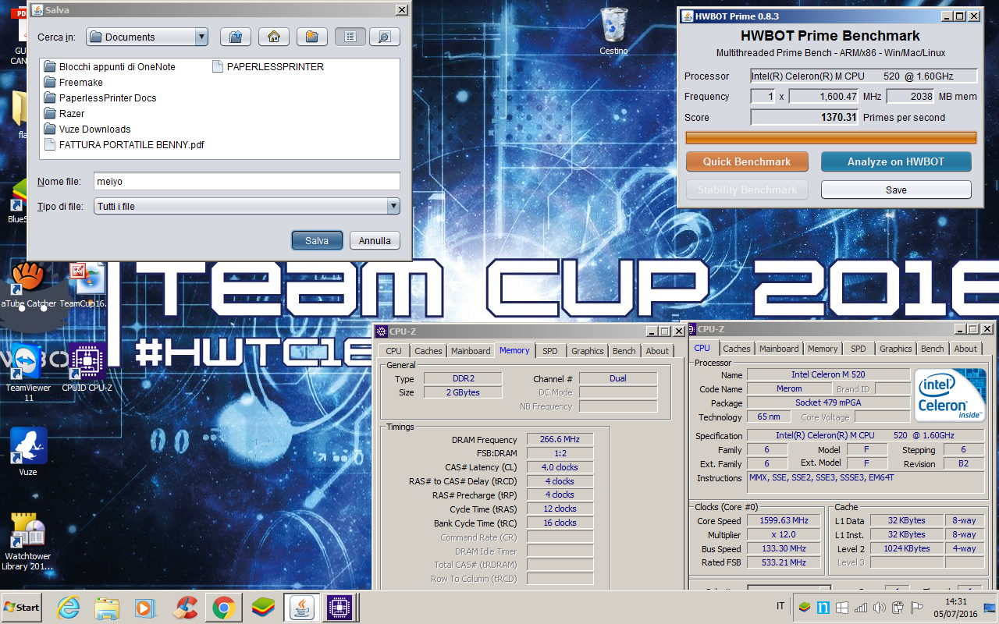Open the TeamCup16 desktop file
Screen dimensions: 999x624
pyautogui.click(x=83, y=285)
